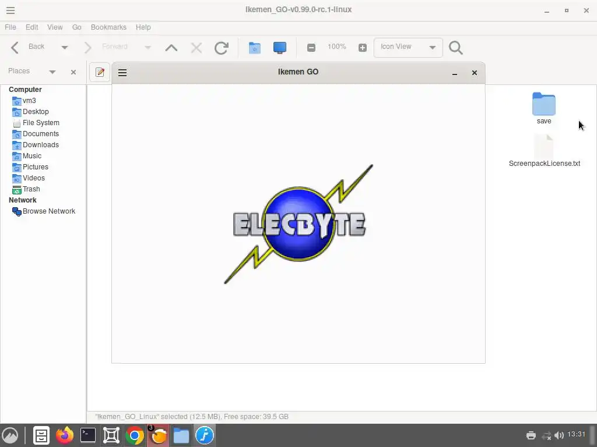Open the View menu
597x447 pixels.
55,27
